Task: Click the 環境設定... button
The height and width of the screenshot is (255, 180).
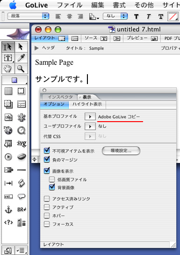Action: pos(121,151)
